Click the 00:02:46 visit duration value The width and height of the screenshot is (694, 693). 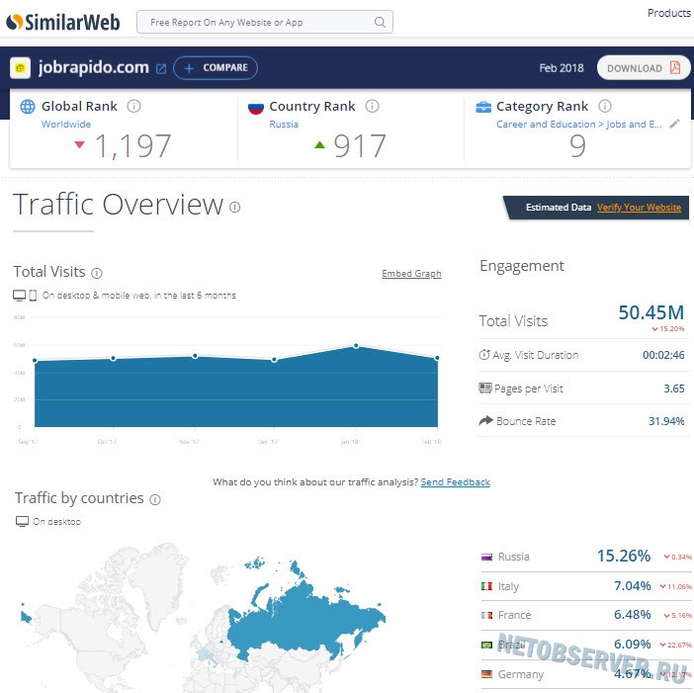tap(663, 355)
